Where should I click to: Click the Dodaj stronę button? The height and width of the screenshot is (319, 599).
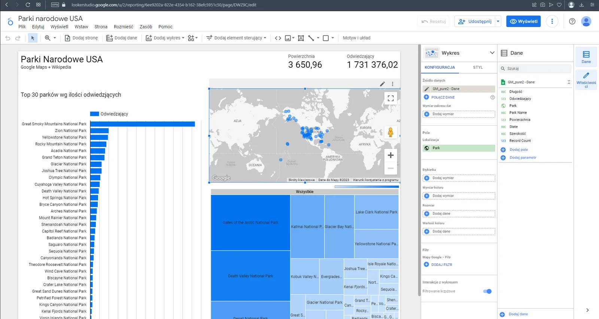81,38
